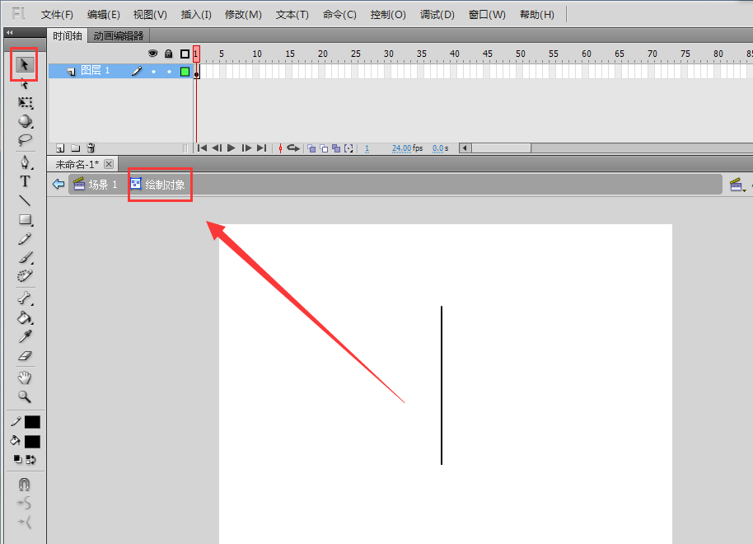The width and height of the screenshot is (753, 544).
Task: Toggle onion skin button
Action: 311,148
